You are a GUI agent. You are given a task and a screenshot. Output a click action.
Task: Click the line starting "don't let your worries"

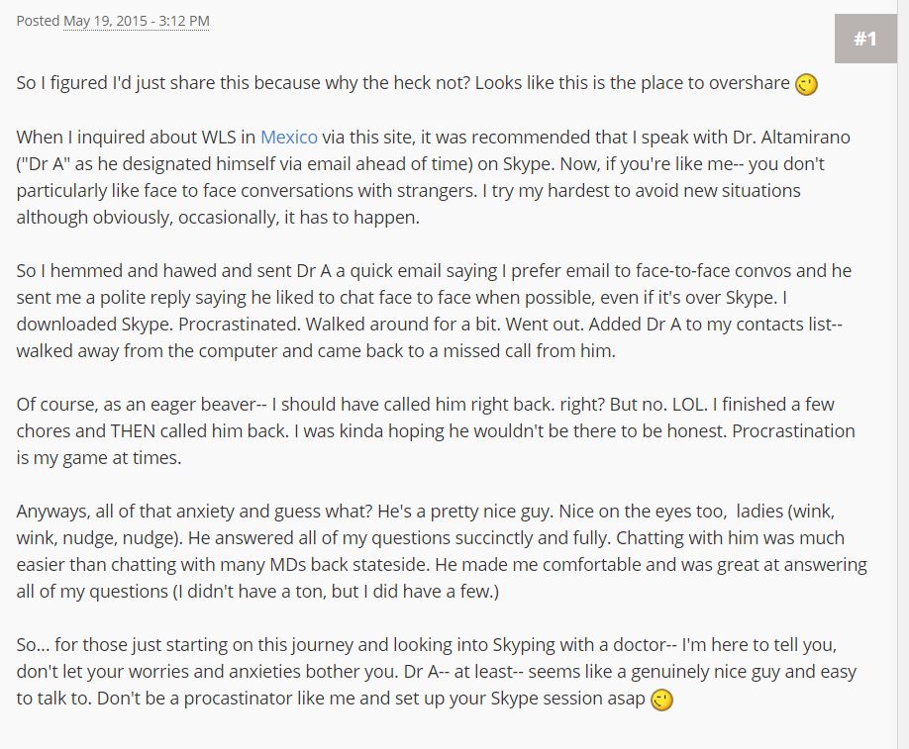[x=437, y=672]
